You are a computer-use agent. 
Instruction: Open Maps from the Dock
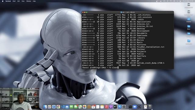[x=80, y=107]
